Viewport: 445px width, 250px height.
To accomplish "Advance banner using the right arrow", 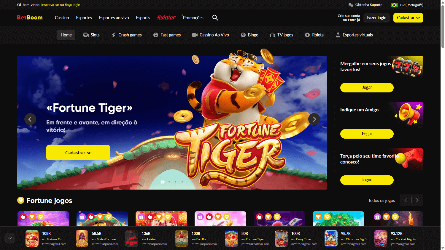I will pos(314,119).
